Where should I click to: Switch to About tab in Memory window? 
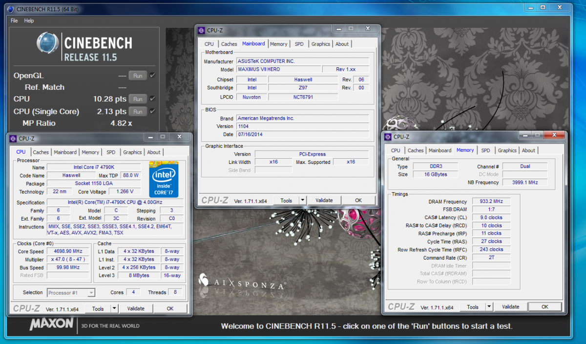pyautogui.click(x=528, y=150)
